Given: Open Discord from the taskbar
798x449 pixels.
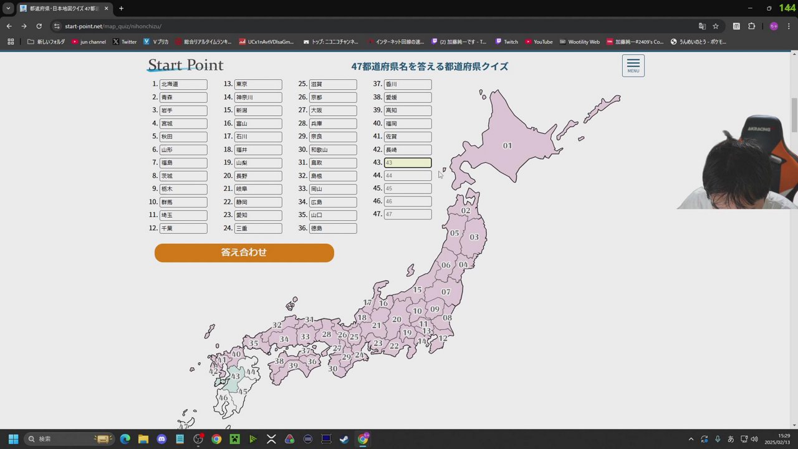Looking at the screenshot, I should click(x=161, y=439).
